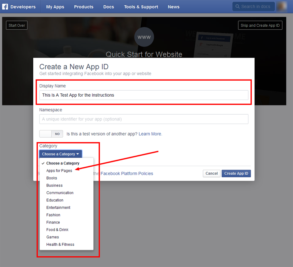The image size is (293, 267).
Task: Open the Choose a Category dropdown
Action: (x=60, y=154)
